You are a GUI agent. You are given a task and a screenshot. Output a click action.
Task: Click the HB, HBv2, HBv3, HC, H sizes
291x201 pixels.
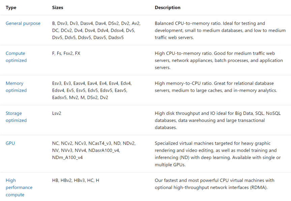[76, 180]
